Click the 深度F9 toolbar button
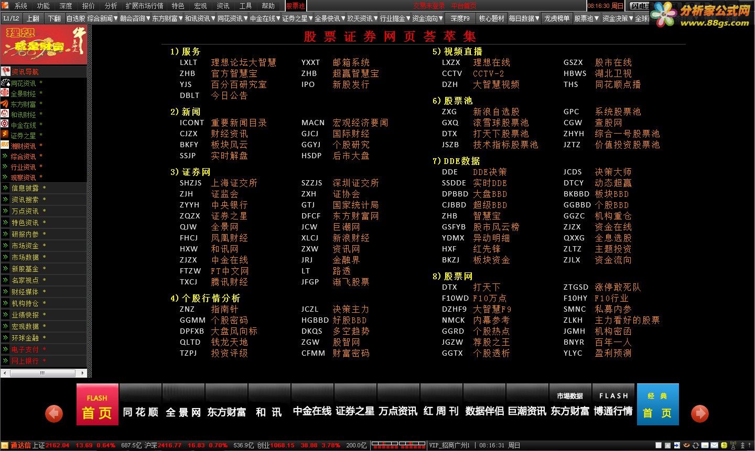The image size is (755, 451). click(x=460, y=18)
